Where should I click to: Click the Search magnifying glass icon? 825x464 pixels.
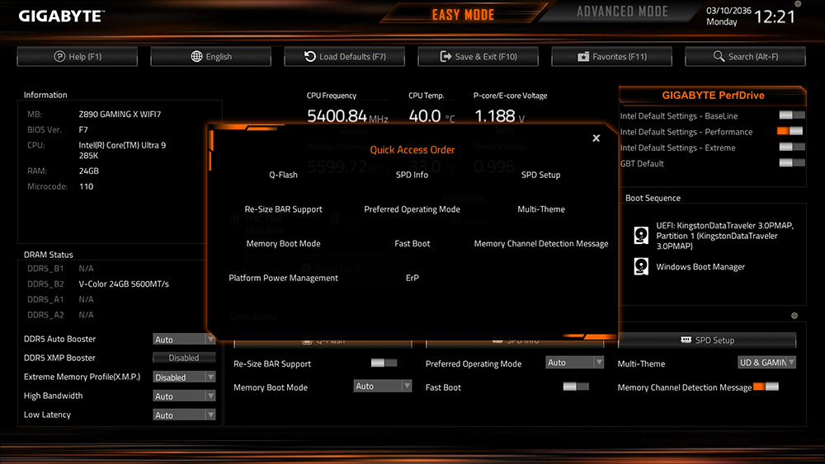point(718,57)
